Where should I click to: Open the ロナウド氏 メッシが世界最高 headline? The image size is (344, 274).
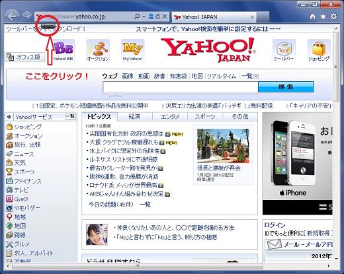[x=123, y=185]
